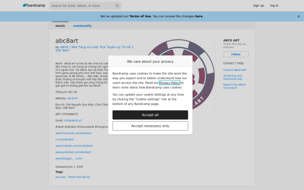Open Report this album or account link

(235, 86)
